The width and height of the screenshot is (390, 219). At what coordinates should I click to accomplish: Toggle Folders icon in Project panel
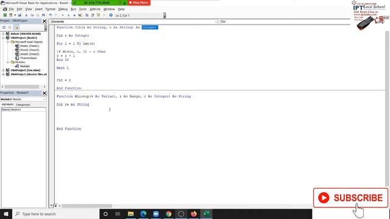[16, 27]
